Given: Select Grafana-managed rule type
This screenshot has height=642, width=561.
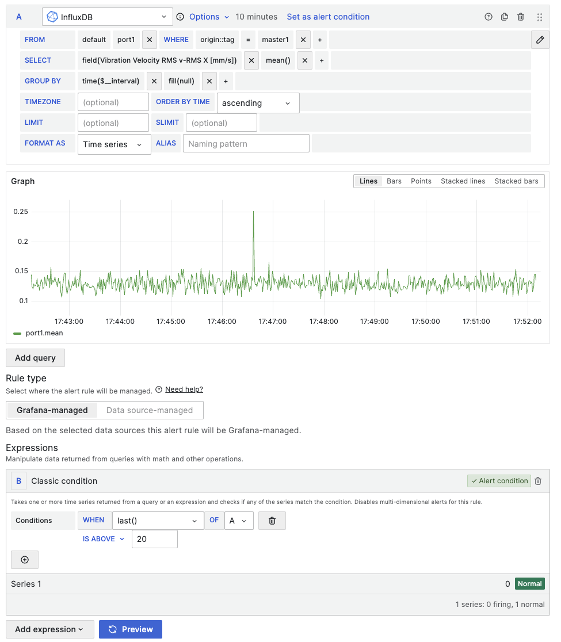Looking at the screenshot, I should (x=52, y=410).
